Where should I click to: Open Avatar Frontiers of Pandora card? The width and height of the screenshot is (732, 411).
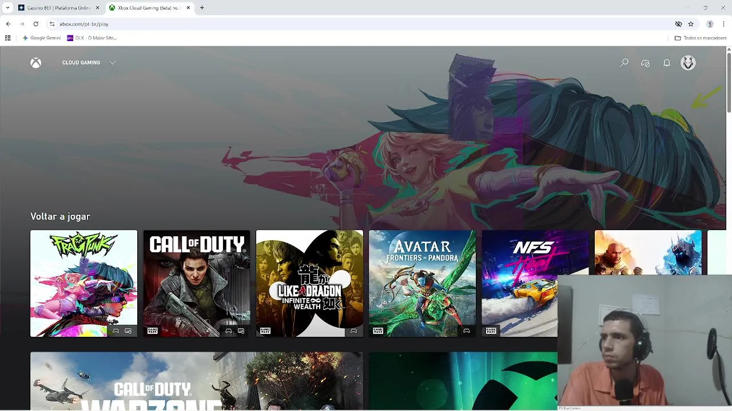pos(422,283)
